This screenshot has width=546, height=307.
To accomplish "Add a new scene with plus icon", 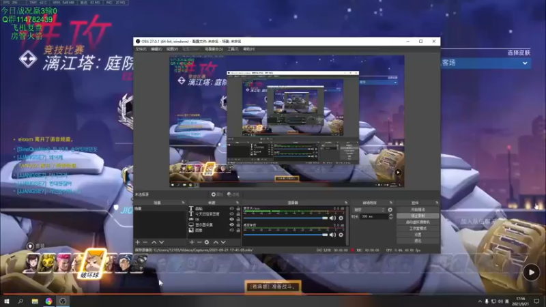I will click(138, 242).
